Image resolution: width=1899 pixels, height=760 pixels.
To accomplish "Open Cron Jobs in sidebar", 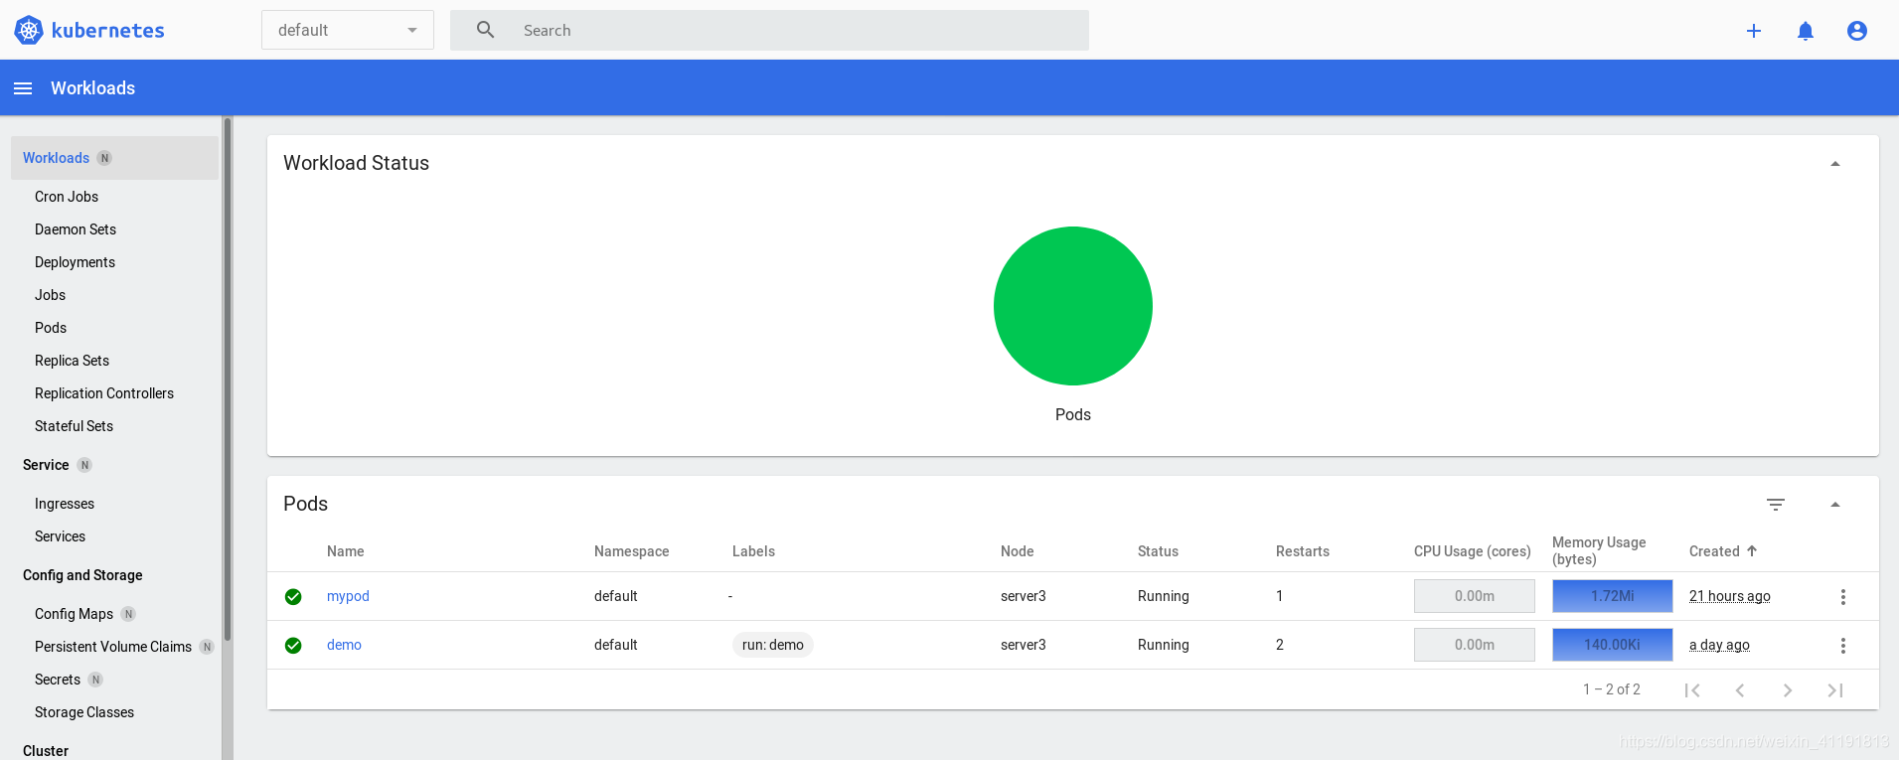I will pyautogui.click(x=67, y=197).
